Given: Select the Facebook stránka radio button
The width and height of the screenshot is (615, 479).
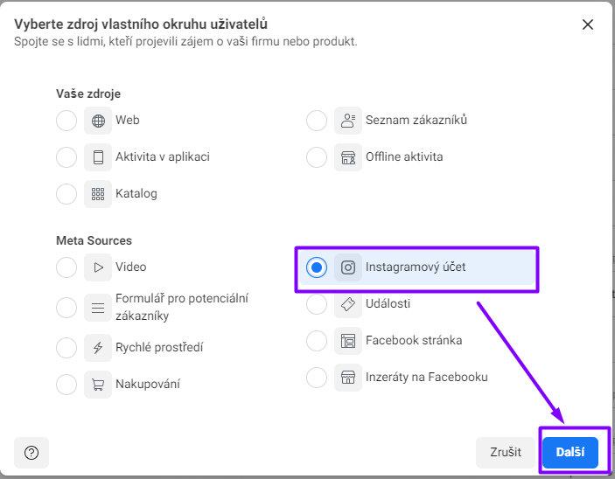Looking at the screenshot, I should [x=317, y=341].
